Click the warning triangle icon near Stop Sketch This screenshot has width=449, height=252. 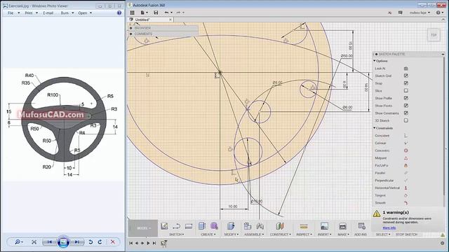click(x=443, y=234)
